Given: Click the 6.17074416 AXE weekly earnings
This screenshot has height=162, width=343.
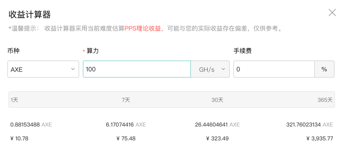Looking at the screenshot, I should tap(126, 125).
